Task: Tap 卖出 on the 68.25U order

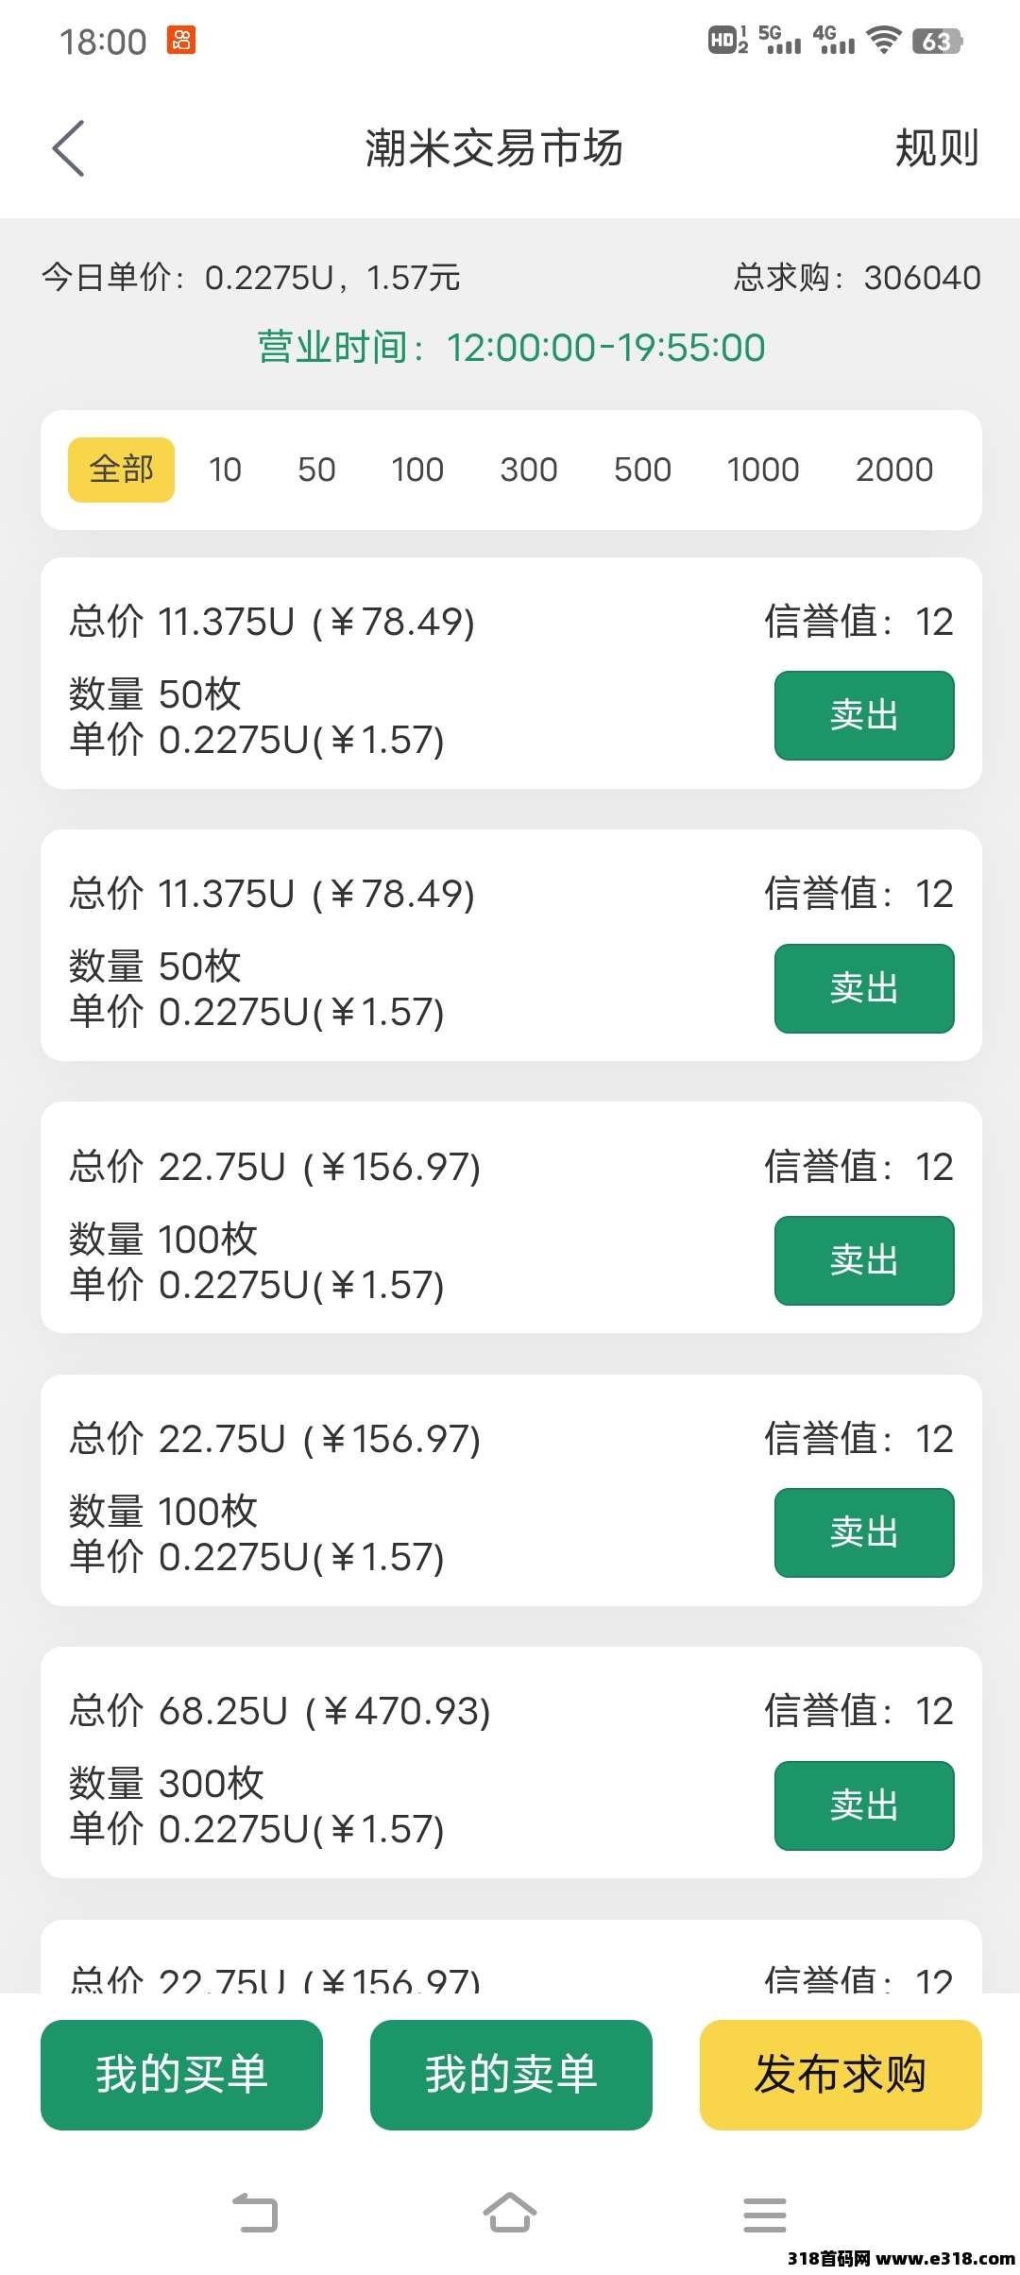Action: [864, 1805]
